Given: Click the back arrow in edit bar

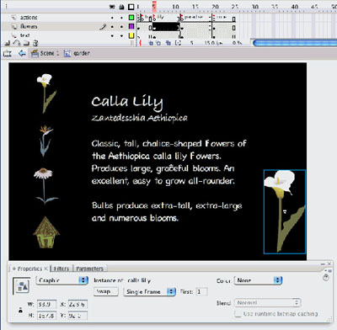Looking at the screenshot, I should click(22, 53).
